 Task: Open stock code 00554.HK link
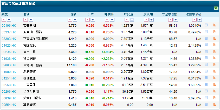[9, 105]
